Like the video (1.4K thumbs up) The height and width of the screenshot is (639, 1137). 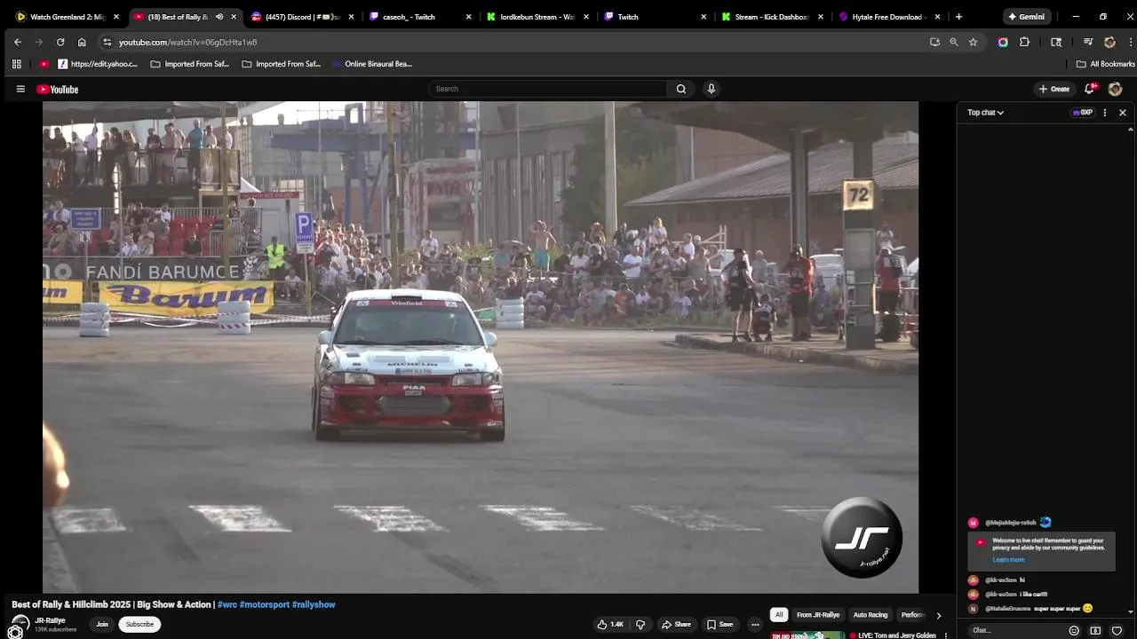[x=610, y=624]
